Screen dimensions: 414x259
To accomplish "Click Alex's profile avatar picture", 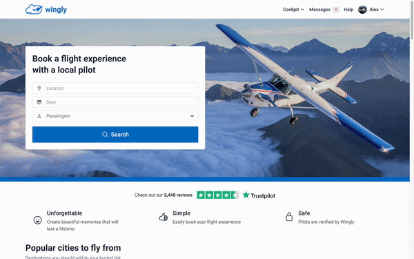I will [x=362, y=10].
